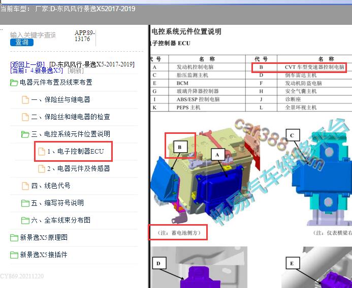
Task: Open 电器元件布置及线束布置 tree entry
Action: click(56, 82)
